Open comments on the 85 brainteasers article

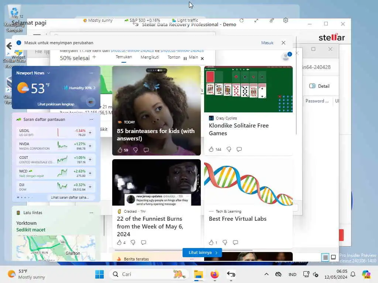click(146, 150)
